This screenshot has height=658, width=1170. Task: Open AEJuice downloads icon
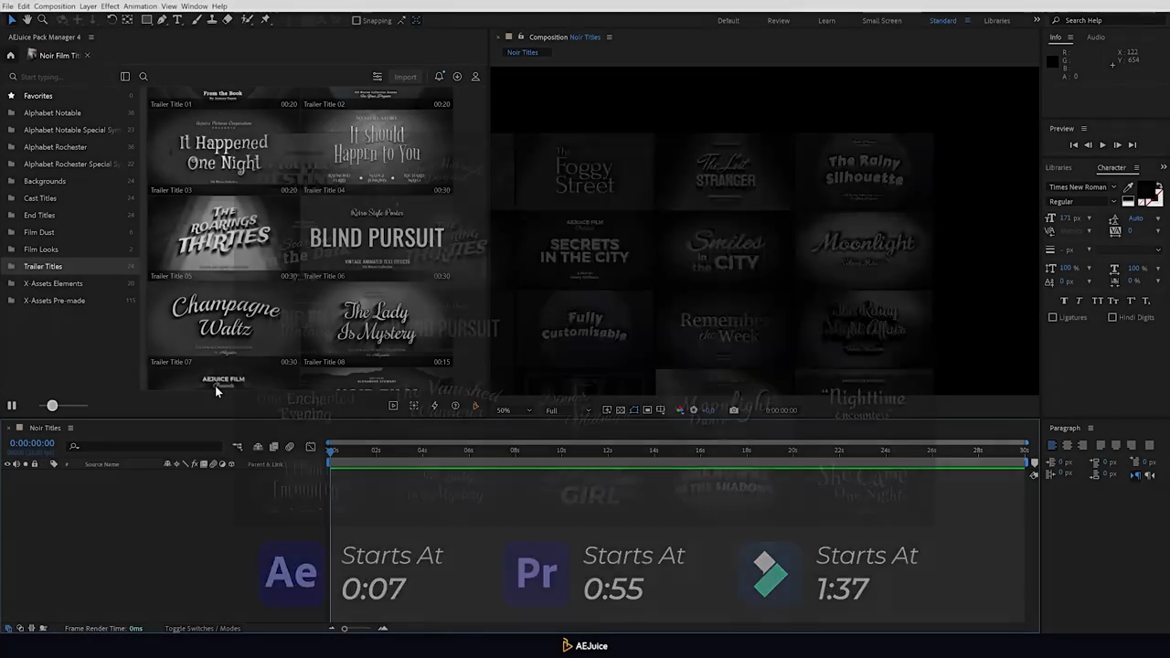tap(457, 77)
